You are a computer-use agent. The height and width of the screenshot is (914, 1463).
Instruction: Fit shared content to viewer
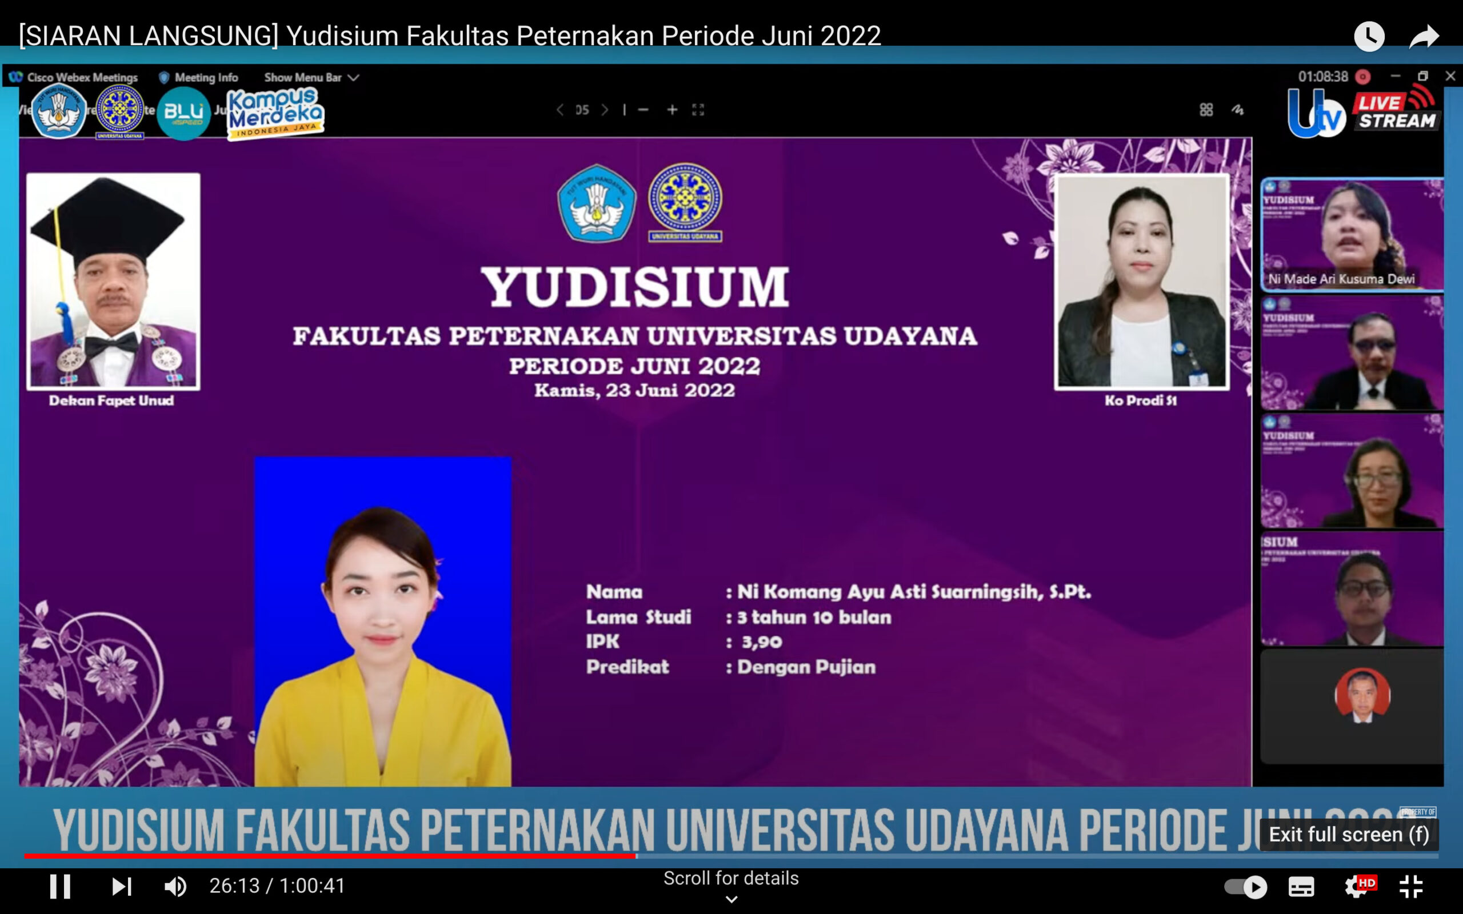coord(698,110)
